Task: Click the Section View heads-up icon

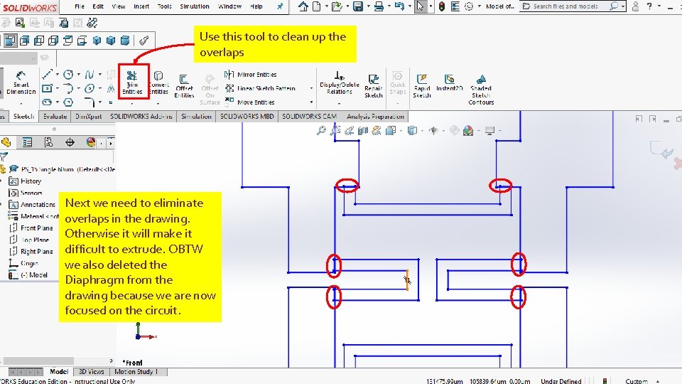Action: click(363, 130)
